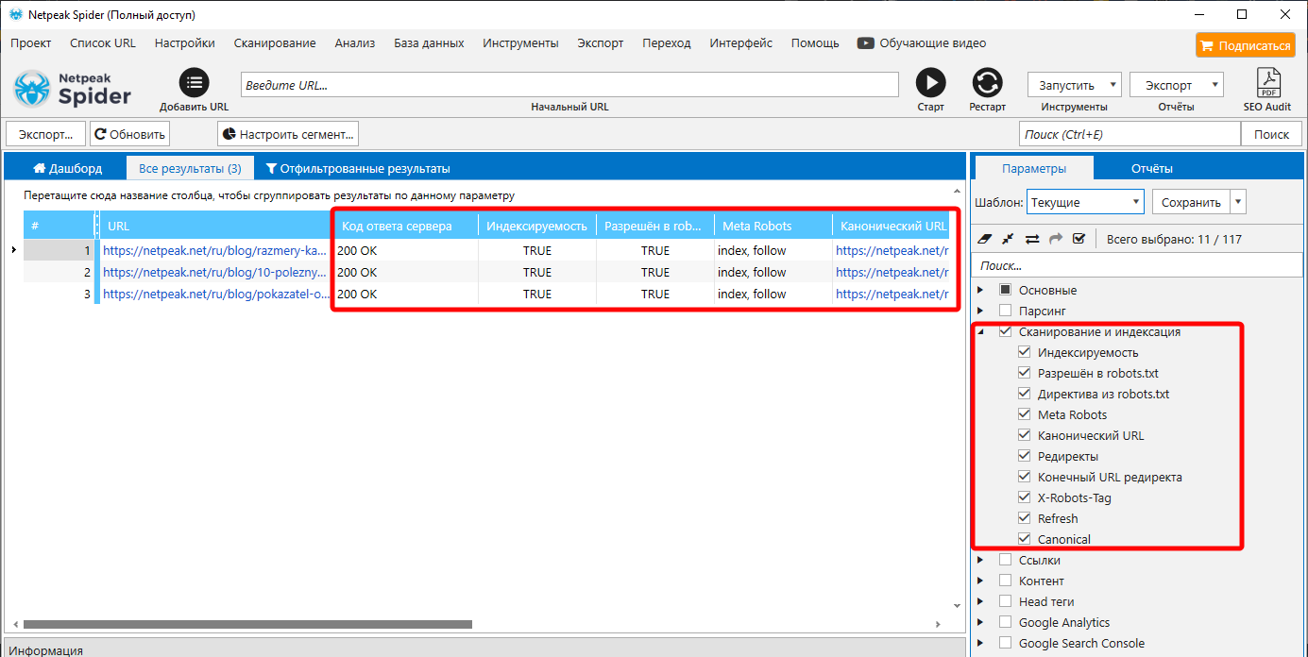Screen dimensions: 1308x657
Task: Uncheck the Редиректы checkbox
Action: [x=1025, y=456]
